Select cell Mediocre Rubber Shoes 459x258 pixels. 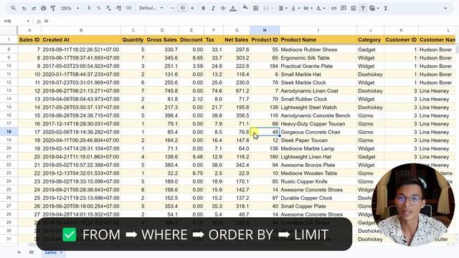[x=318, y=49]
